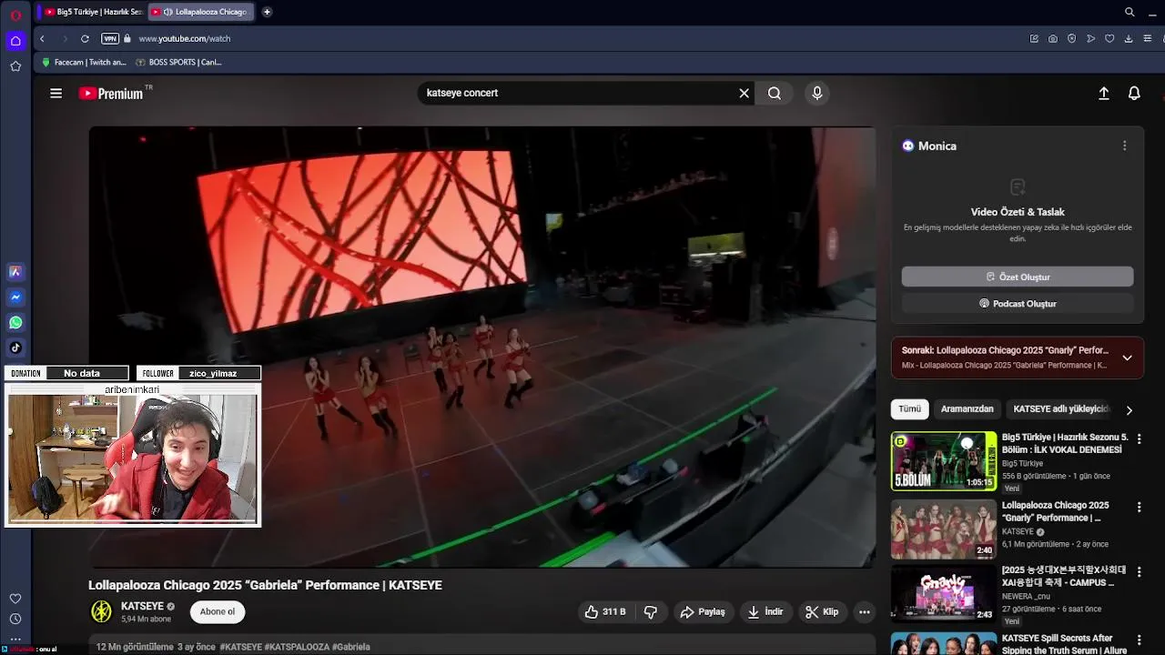Select the Lollapalooza Chicago browser tab
The width and height of the screenshot is (1165, 655).
[202, 12]
